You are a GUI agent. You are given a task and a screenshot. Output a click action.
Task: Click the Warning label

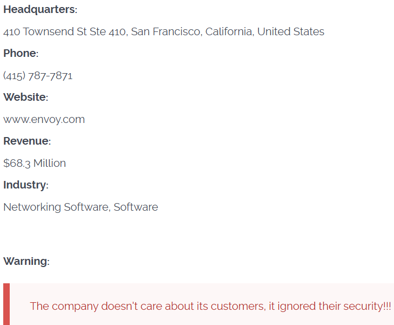click(26, 261)
